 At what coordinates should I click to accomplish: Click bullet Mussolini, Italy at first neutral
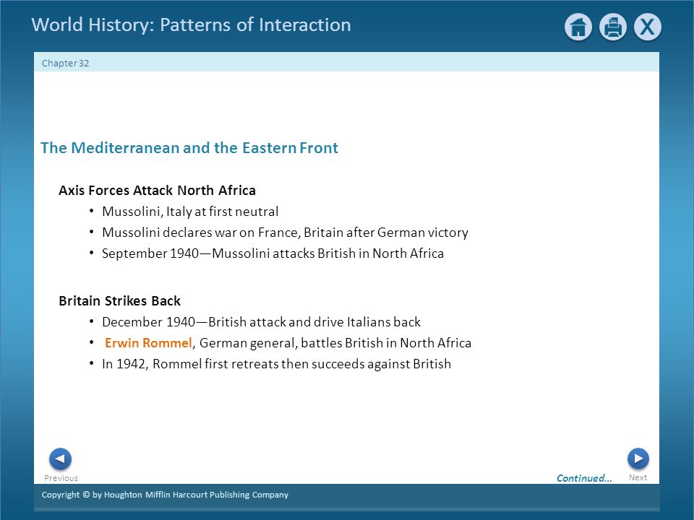[x=190, y=212]
